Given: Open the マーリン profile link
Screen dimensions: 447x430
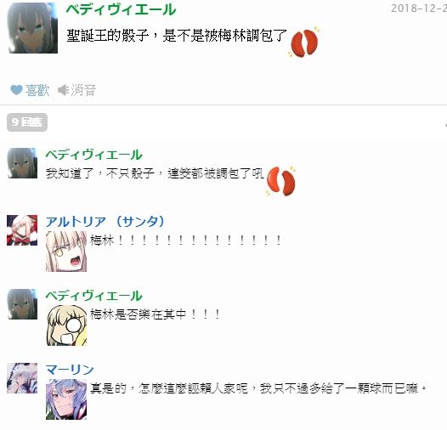Looking at the screenshot, I should pyautogui.click(x=70, y=370).
